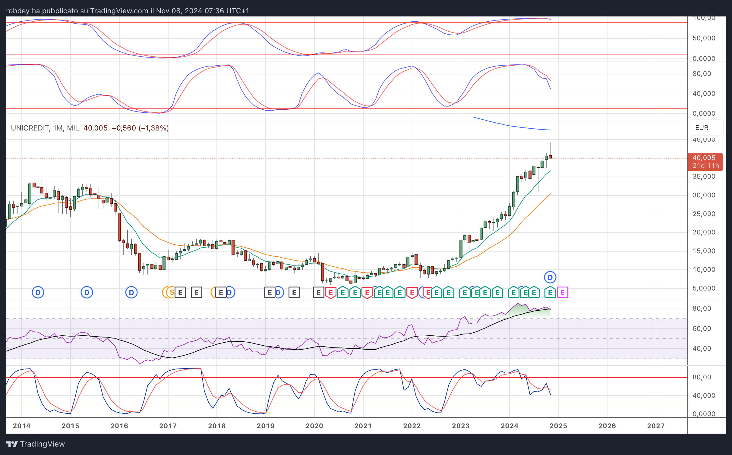Click the 2017 label on time axis

[x=168, y=426]
